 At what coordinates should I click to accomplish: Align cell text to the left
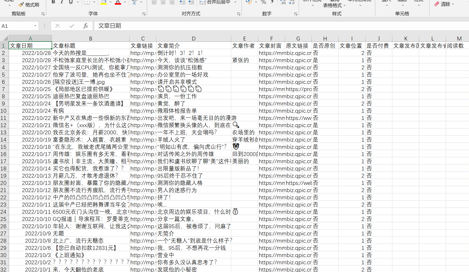tap(154, 2)
